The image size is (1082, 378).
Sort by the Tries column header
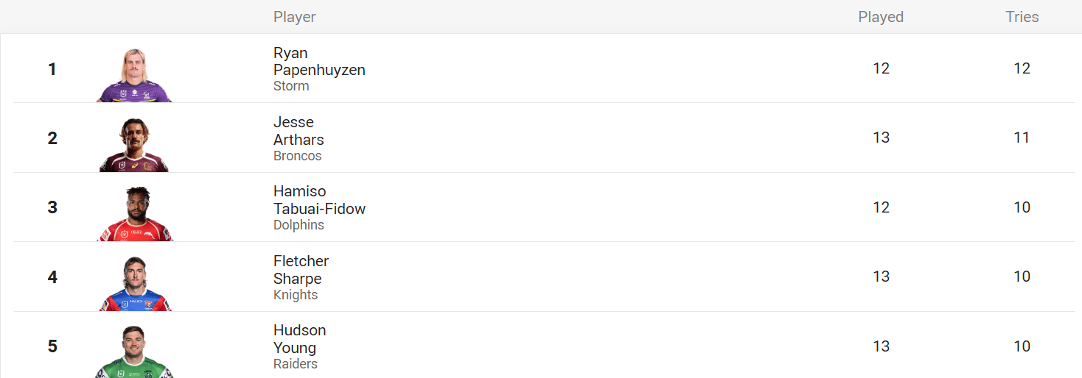(1022, 17)
